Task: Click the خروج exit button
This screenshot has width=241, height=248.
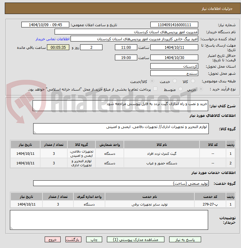Action: click(x=53, y=239)
